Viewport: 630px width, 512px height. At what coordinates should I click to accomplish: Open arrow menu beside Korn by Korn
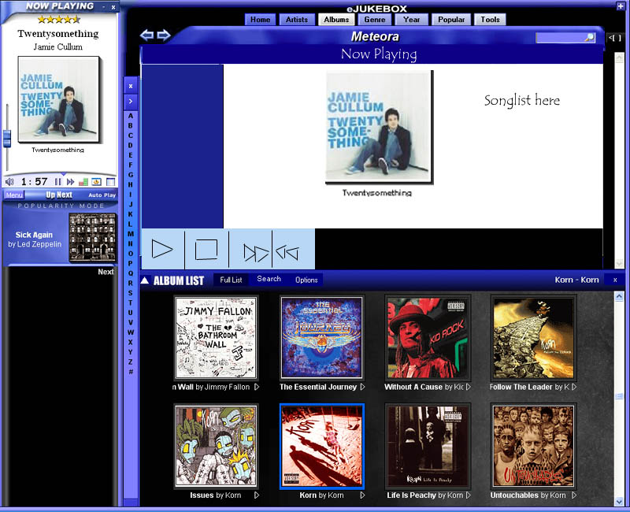(x=362, y=495)
